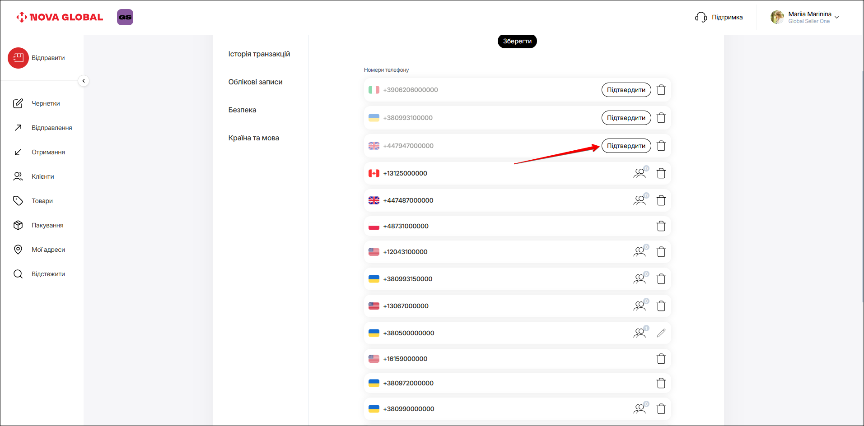Click the purple GS app icon
The width and height of the screenshot is (864, 426).
tap(125, 17)
